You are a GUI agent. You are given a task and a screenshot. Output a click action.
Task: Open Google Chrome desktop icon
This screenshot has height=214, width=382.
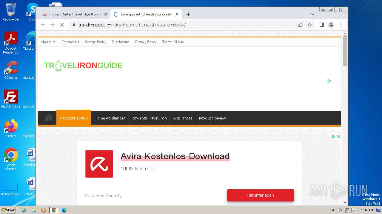11,159
